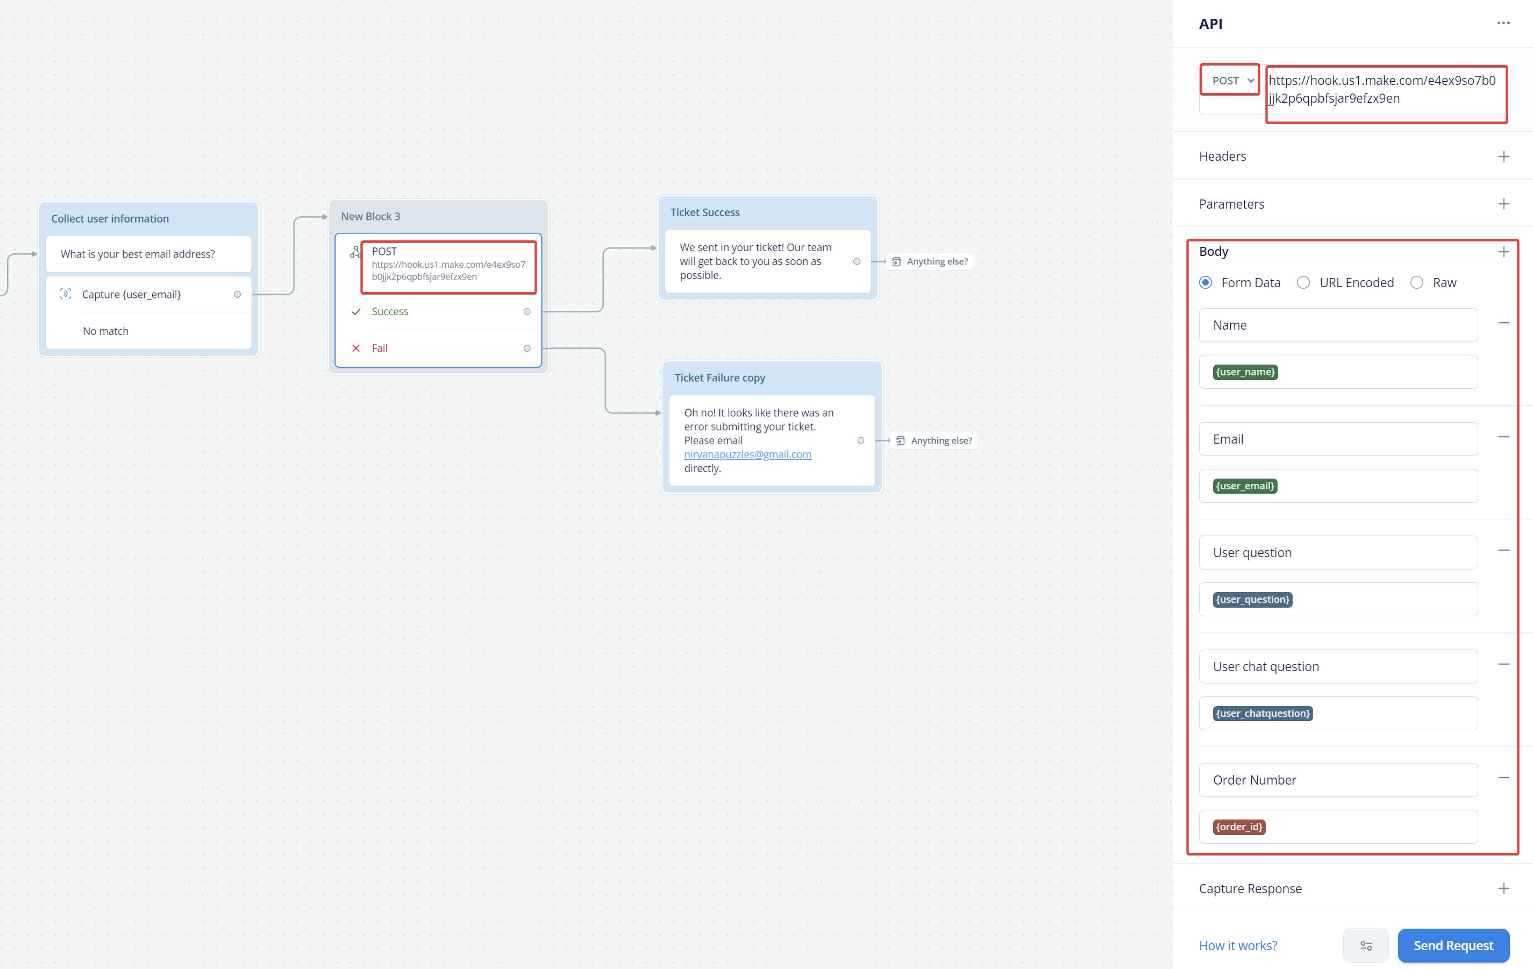Expand Capture Response with plus icon
Image resolution: width=1533 pixels, height=969 pixels.
tap(1504, 889)
